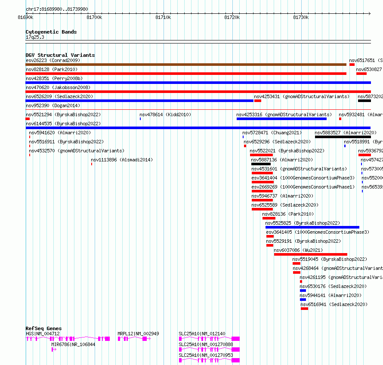Click MIR6786|NR_106844 gene label
Image resolution: width=383 pixels, height=365 pixels.
[x=73, y=344]
